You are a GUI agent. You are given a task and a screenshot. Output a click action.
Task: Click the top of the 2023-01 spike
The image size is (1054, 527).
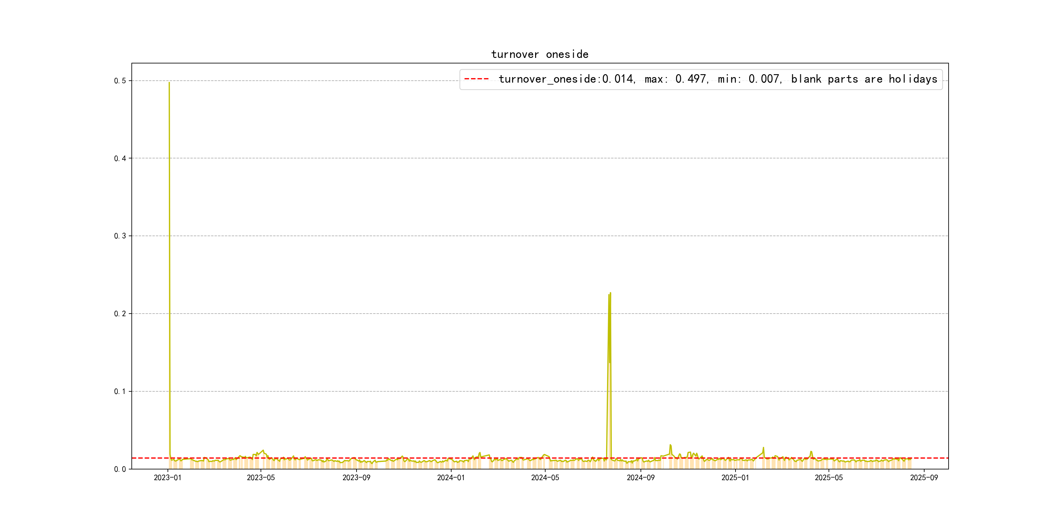tap(169, 83)
